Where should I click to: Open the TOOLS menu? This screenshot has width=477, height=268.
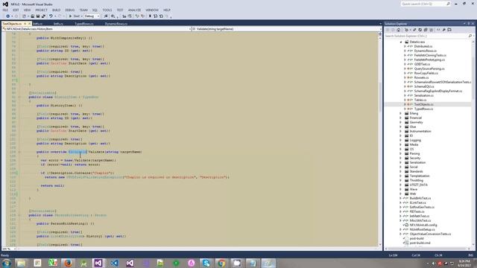[107, 10]
